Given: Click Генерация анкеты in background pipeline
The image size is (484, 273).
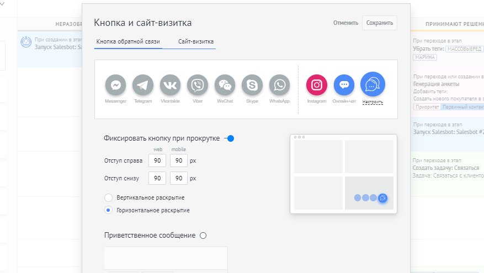Looking at the screenshot, I should [x=436, y=84].
